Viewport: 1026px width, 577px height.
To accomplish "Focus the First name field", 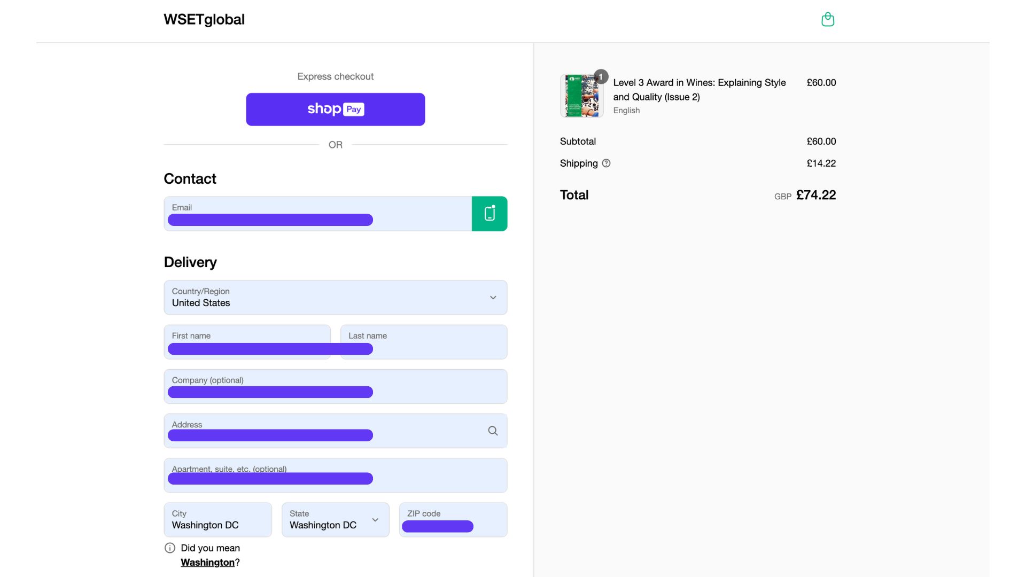I will (x=247, y=342).
